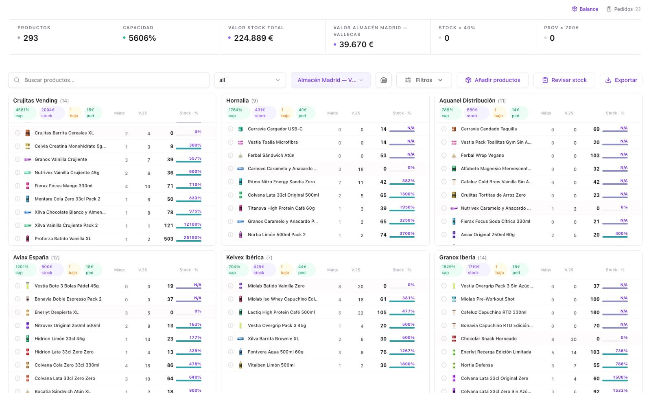Click the Exportar button

(x=621, y=80)
